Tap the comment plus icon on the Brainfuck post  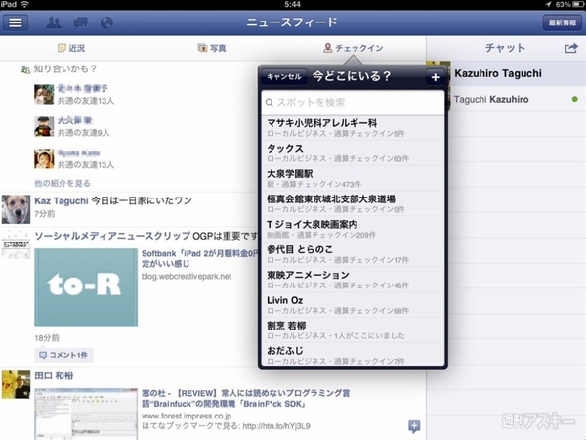point(414,426)
